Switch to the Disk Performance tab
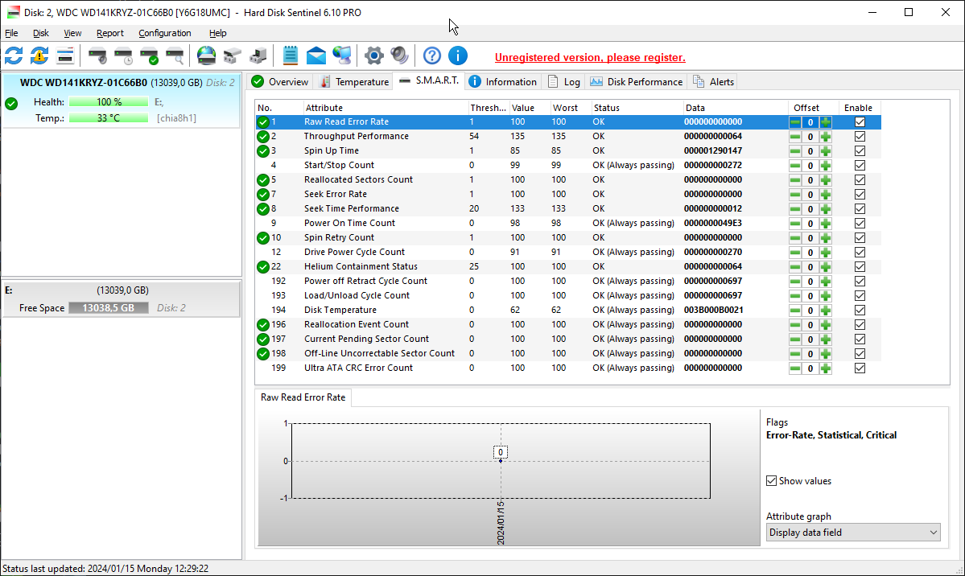 [637, 82]
